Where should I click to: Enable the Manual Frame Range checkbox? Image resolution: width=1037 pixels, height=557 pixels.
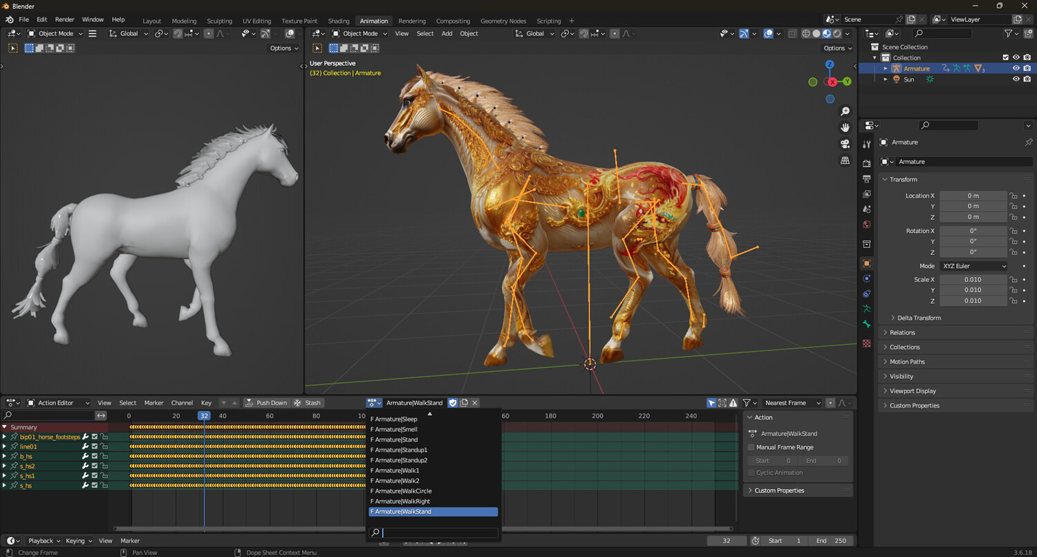click(x=751, y=447)
